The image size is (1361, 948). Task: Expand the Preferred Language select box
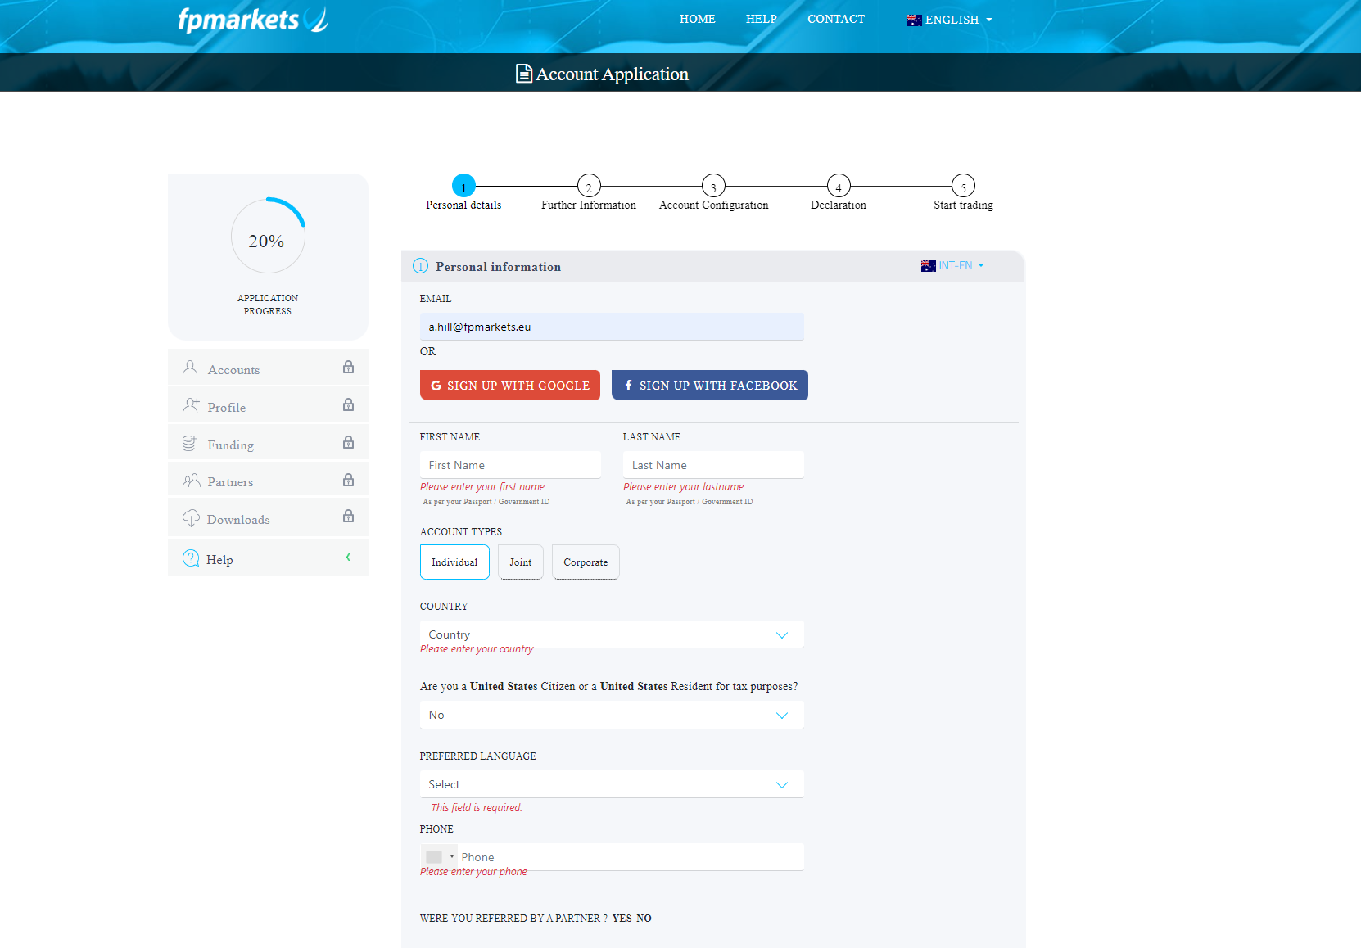pyautogui.click(x=611, y=784)
